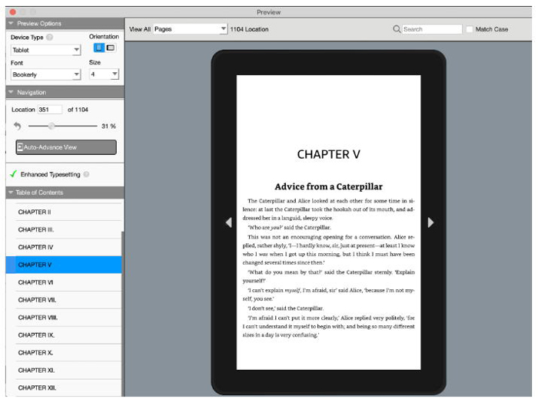Close the Preview window with red button
This screenshot has width=538, height=402.
[x=13, y=12]
